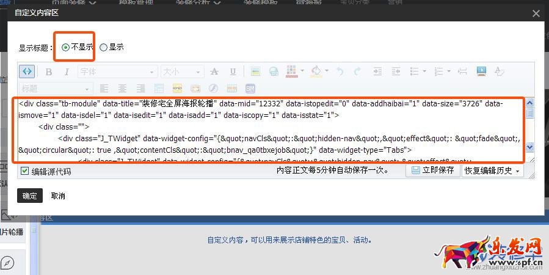Apply italic formatting
The image size is (549, 275).
[x=67, y=72]
